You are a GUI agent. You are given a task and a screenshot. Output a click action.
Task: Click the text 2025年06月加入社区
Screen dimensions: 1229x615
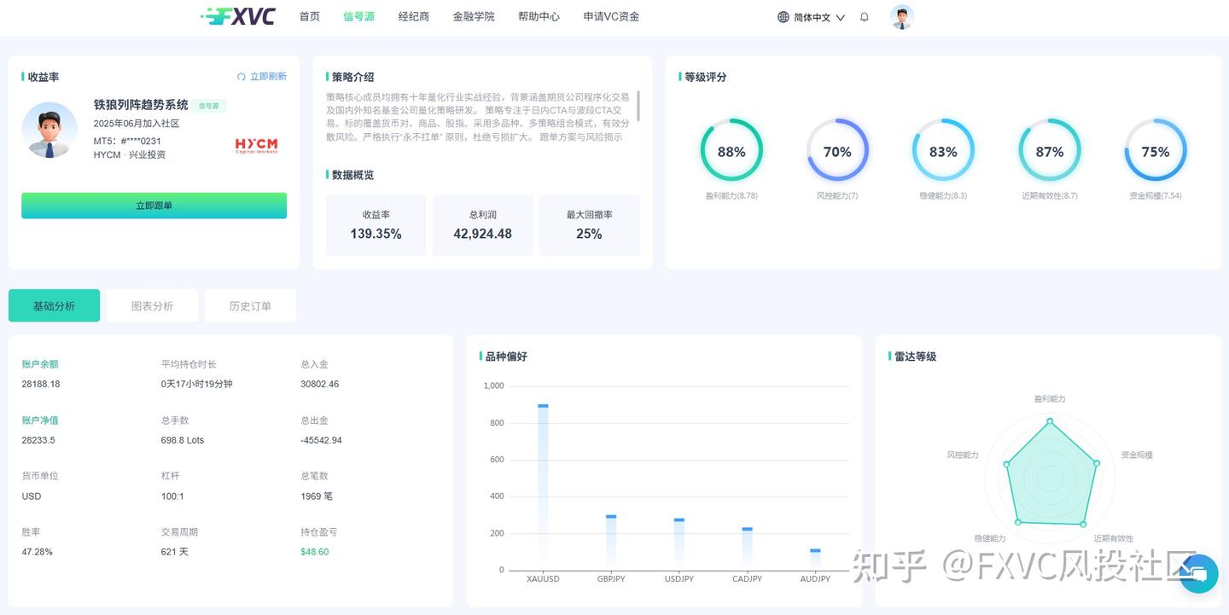137,124
